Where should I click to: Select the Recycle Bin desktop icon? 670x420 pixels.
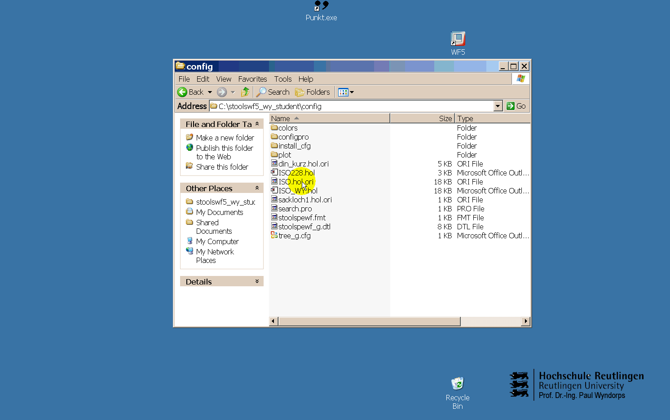click(x=458, y=394)
